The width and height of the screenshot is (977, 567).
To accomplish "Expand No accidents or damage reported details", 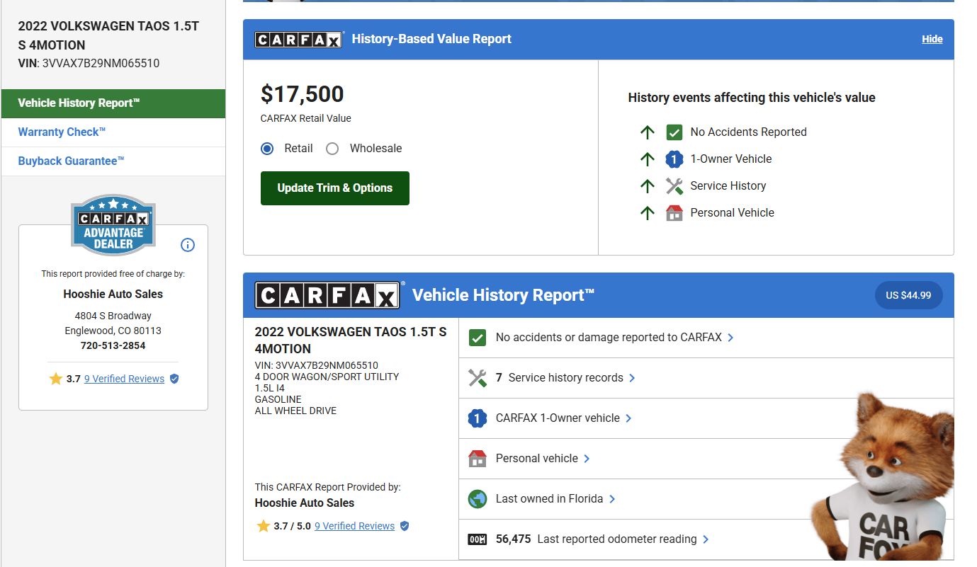I will (608, 338).
